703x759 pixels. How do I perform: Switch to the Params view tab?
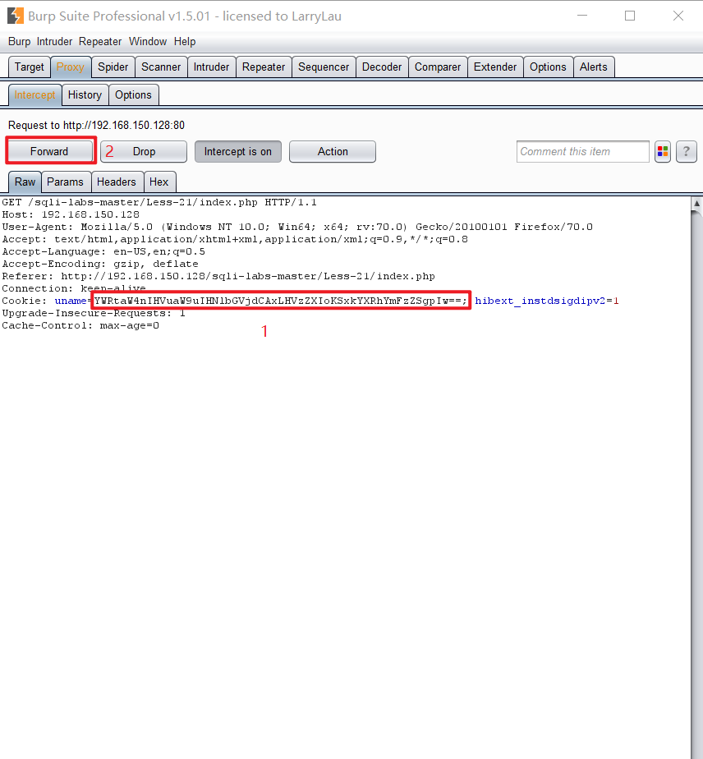point(65,182)
